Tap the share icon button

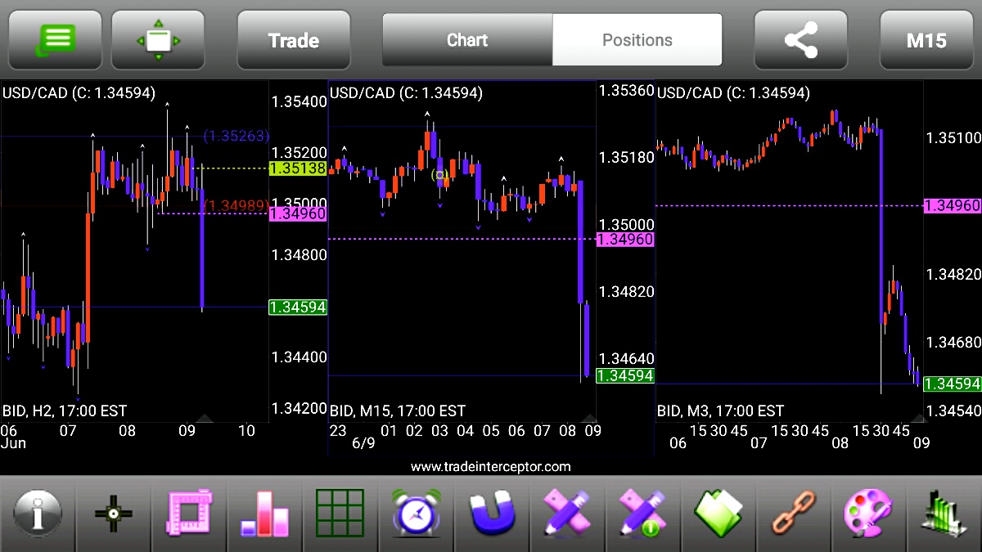coord(801,39)
